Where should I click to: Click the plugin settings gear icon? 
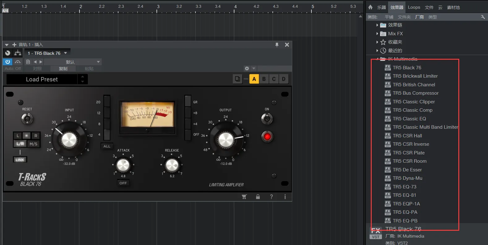click(x=246, y=68)
